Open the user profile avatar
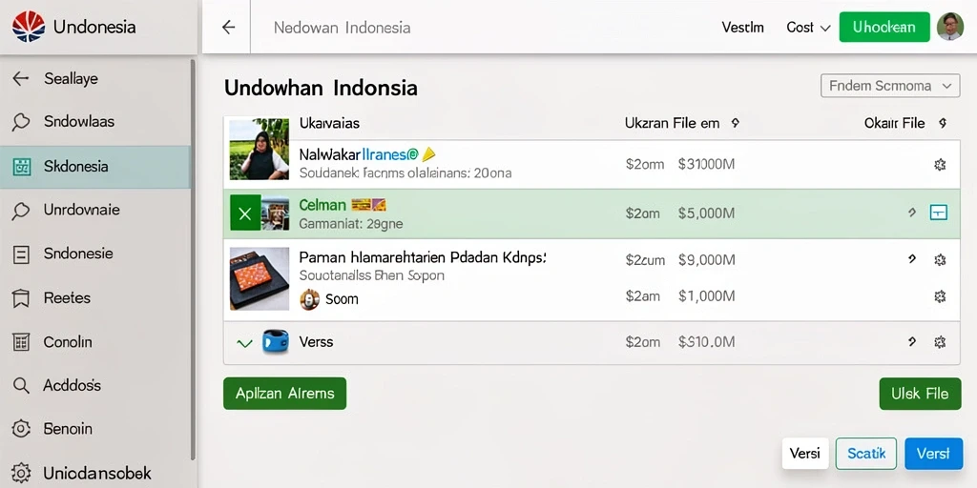977x488 pixels. [950, 27]
